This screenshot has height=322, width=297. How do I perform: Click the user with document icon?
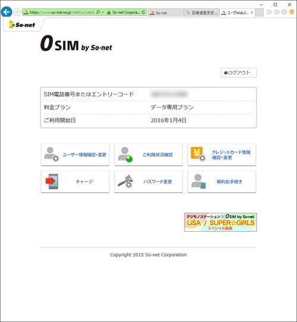[x=198, y=181]
